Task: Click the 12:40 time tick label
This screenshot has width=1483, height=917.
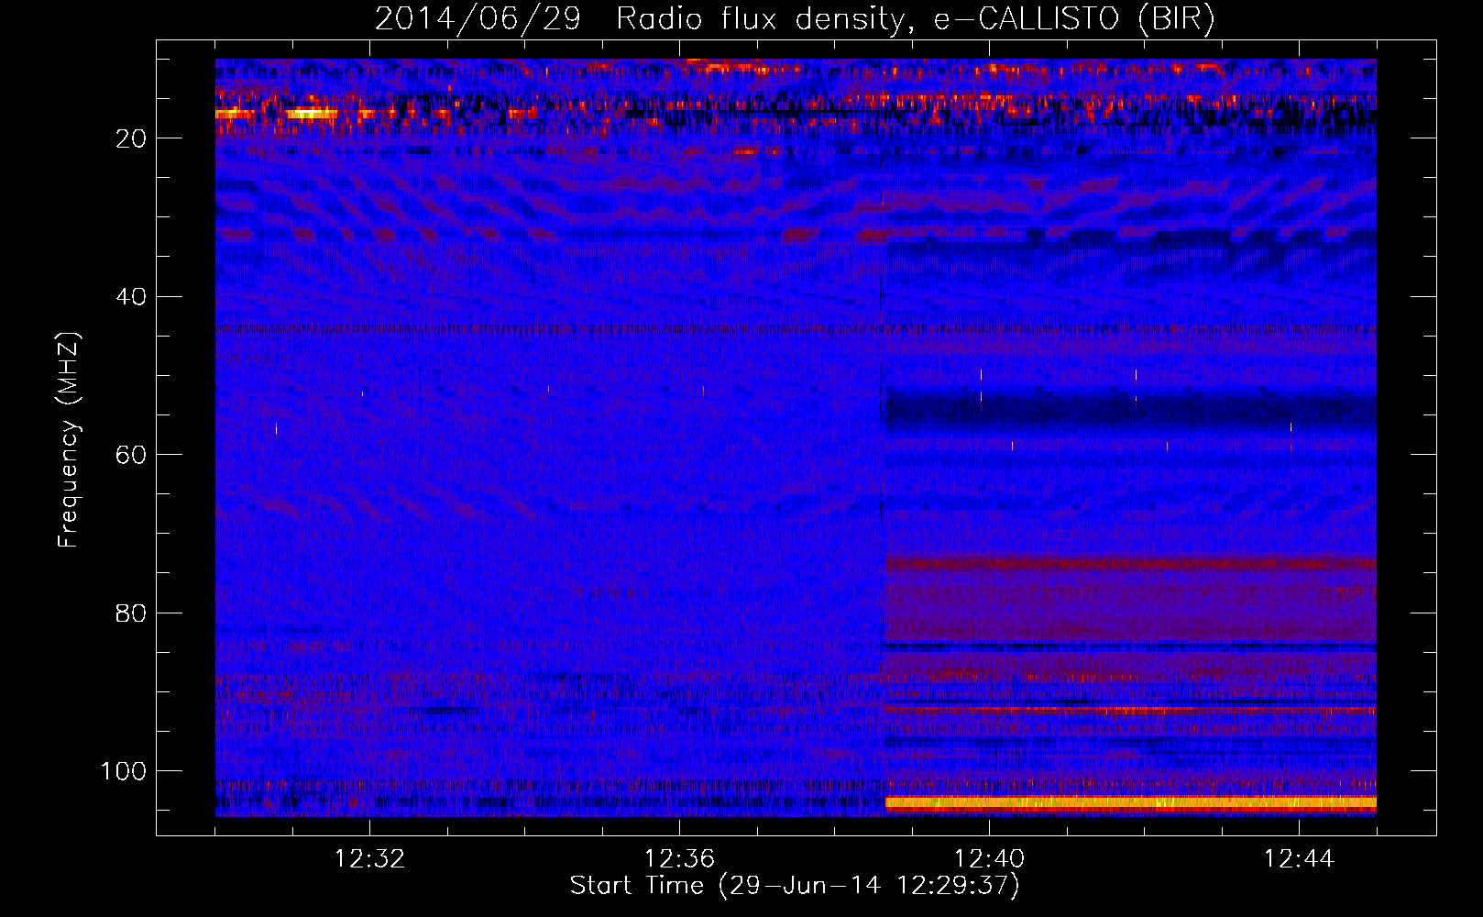Action: point(989,859)
